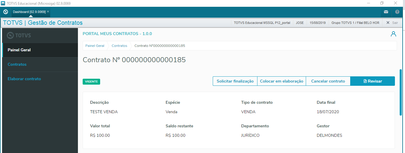Click the Revisar button

[x=372, y=81]
